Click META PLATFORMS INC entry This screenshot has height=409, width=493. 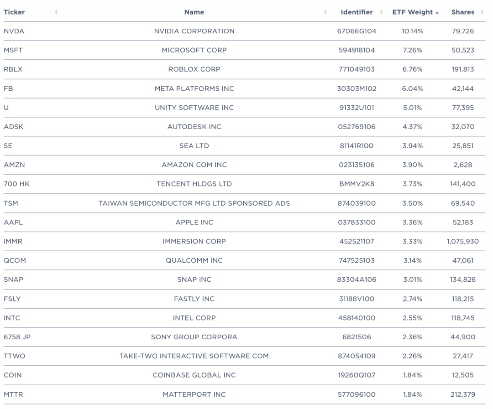pyautogui.click(x=194, y=88)
